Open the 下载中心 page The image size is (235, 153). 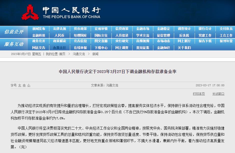pyautogui.click(x=101, y=48)
